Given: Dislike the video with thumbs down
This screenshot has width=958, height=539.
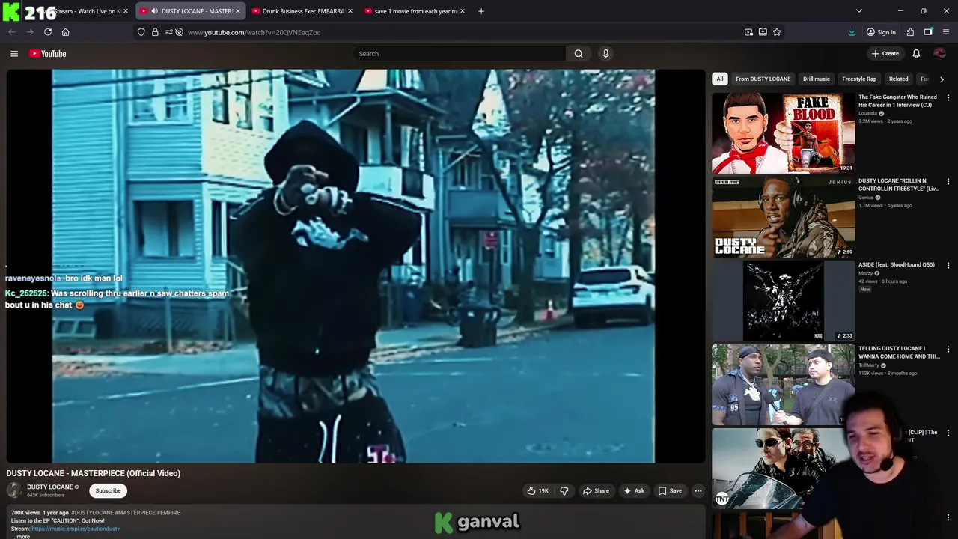Looking at the screenshot, I should click(x=564, y=490).
